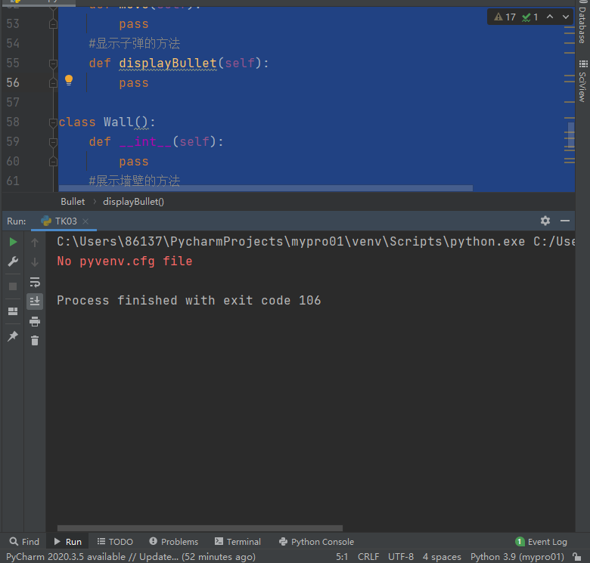Toggle scroll to end of output
This screenshot has width=590, height=563.
(x=35, y=302)
